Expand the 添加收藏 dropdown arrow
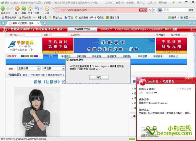Screen dimensions: 196x141 pyautogui.click(x=34, y=18)
